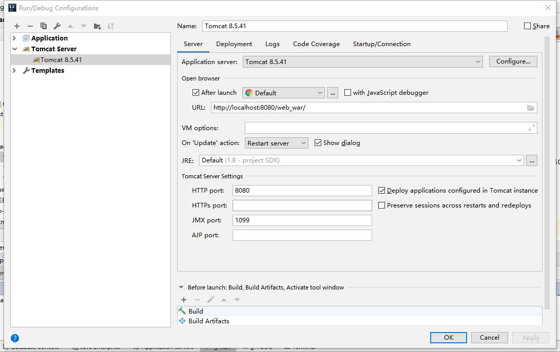Click the vertical scrollbar on right side
560x352 pixels.
pos(547,173)
